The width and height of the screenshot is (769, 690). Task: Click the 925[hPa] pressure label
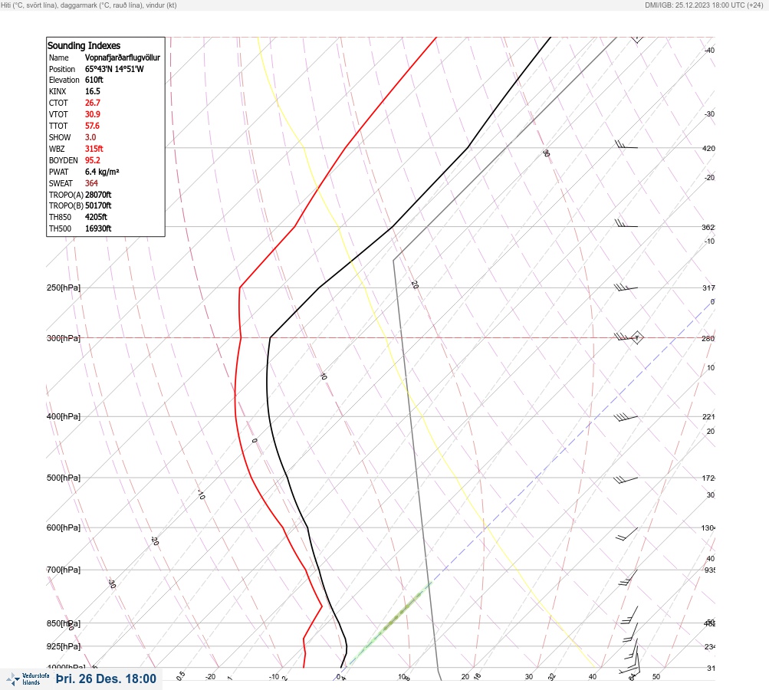point(64,646)
